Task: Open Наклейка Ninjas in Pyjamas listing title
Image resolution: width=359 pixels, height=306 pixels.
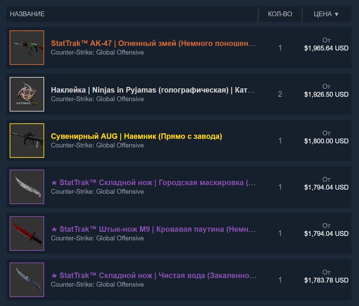Action: (x=153, y=90)
